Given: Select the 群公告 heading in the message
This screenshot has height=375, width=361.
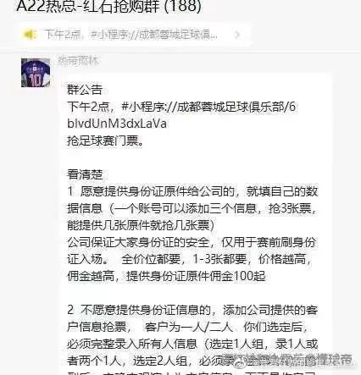Looking at the screenshot, I should tap(85, 90).
